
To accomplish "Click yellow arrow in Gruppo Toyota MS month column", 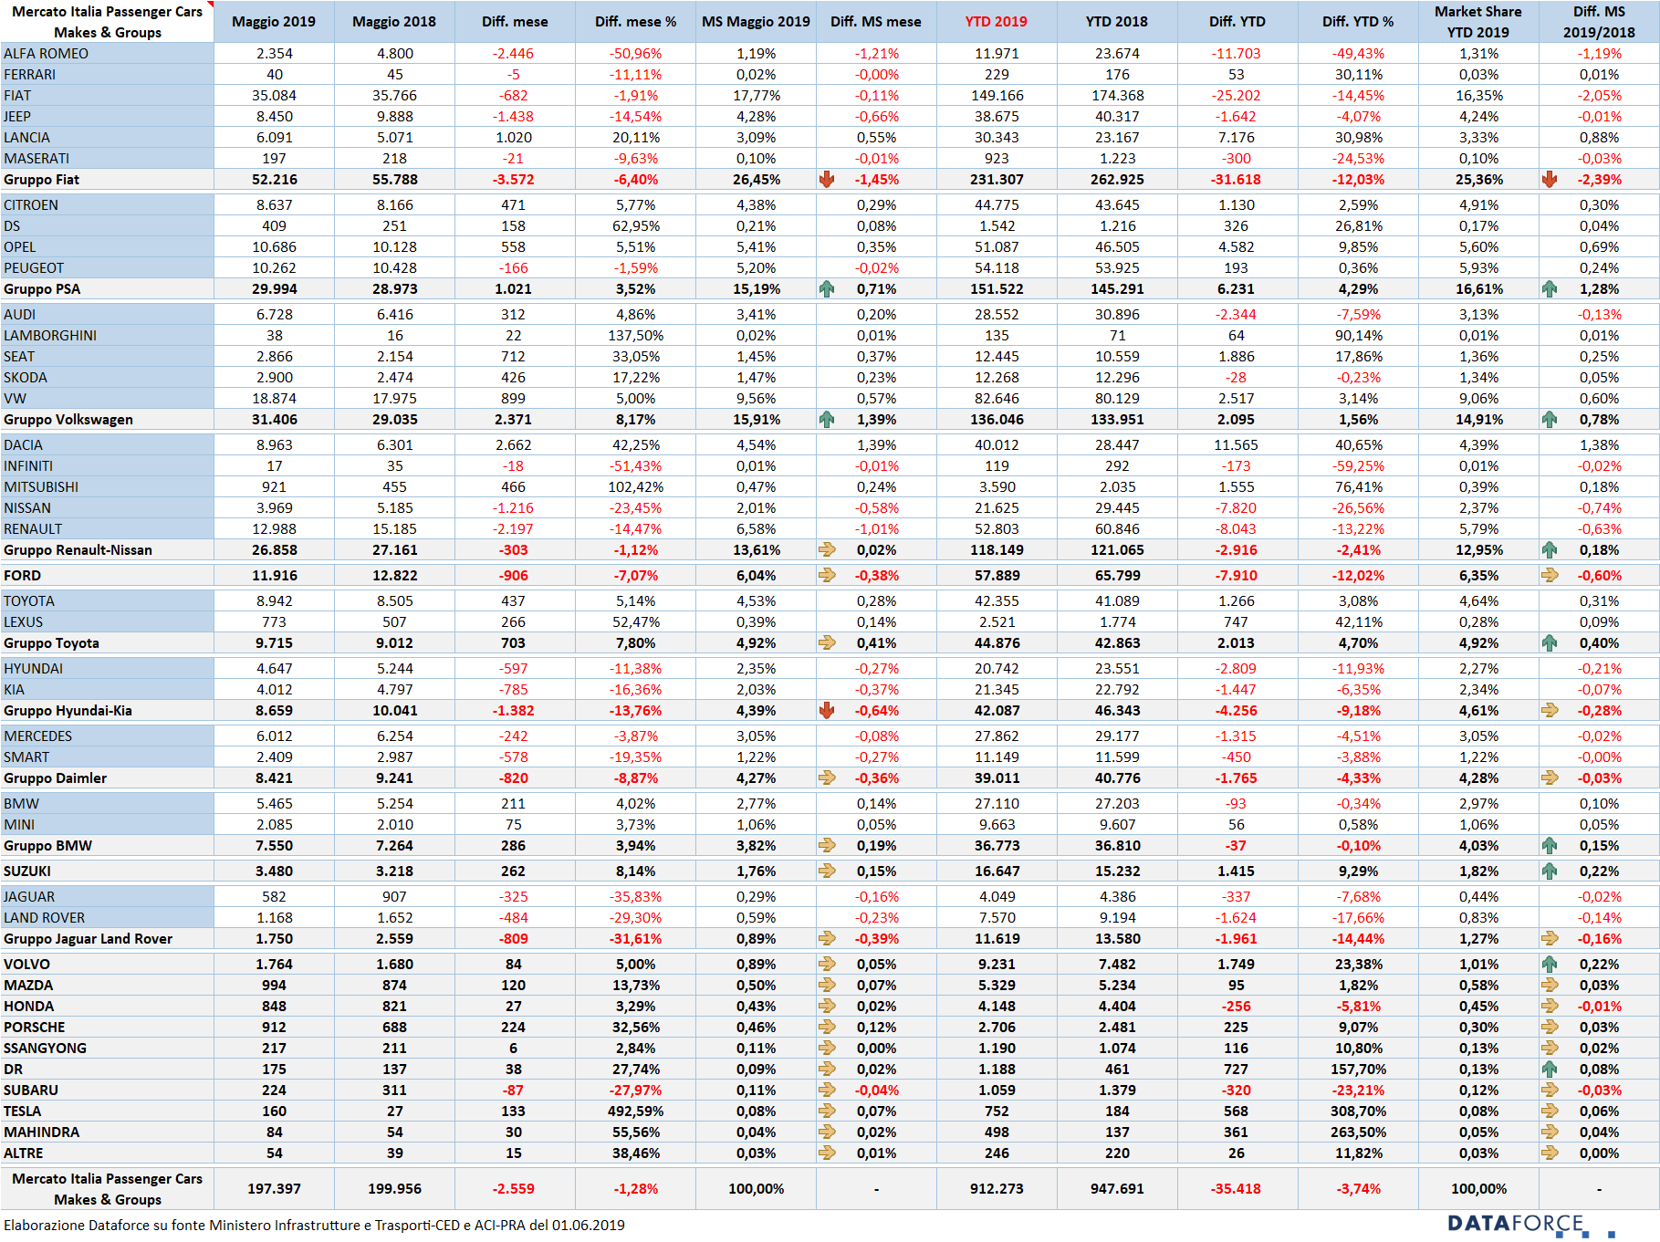I will tap(827, 643).
